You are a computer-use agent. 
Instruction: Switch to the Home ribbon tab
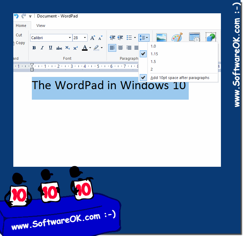21,26
